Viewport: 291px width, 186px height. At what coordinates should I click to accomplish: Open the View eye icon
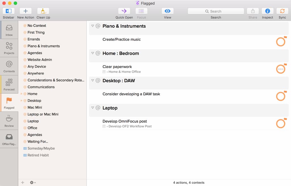tap(168, 11)
